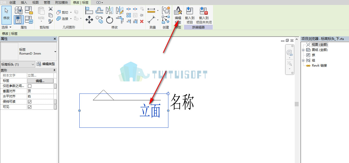This screenshot has width=349, height=163.
Task: Click the Cut to clipboard scissors icon
Action: pyautogui.click(x=51, y=9)
